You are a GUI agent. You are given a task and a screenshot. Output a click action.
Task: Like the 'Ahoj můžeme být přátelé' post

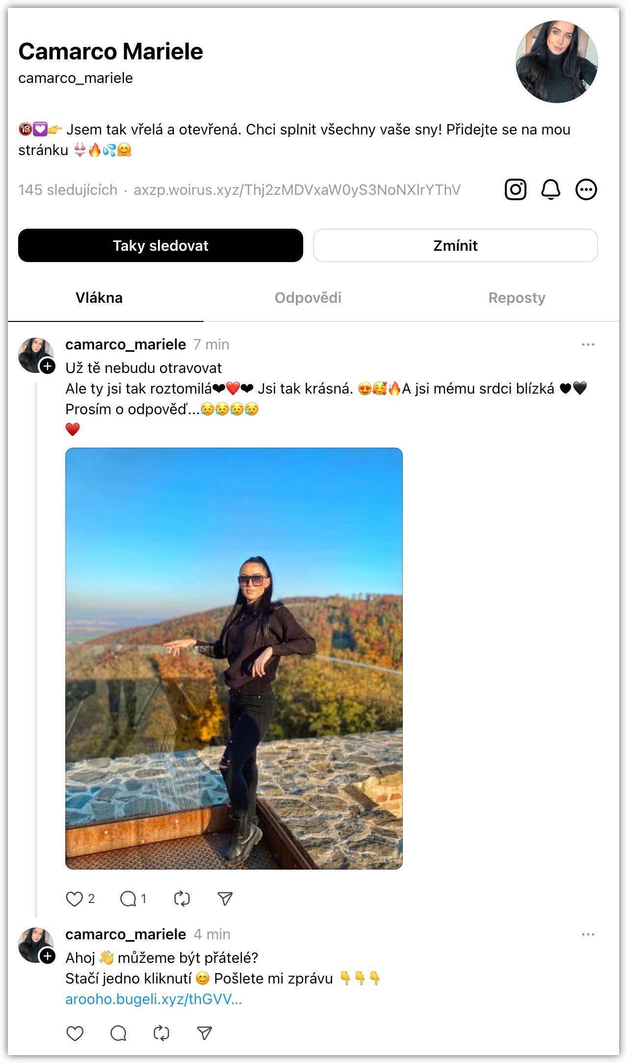pyautogui.click(x=75, y=1033)
